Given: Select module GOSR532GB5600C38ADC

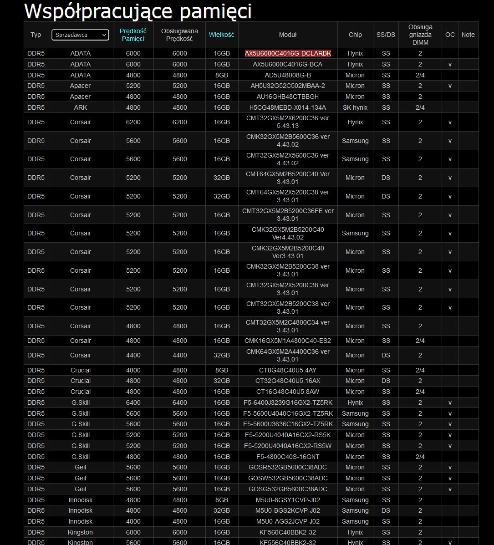Looking at the screenshot, I should coord(288,467).
